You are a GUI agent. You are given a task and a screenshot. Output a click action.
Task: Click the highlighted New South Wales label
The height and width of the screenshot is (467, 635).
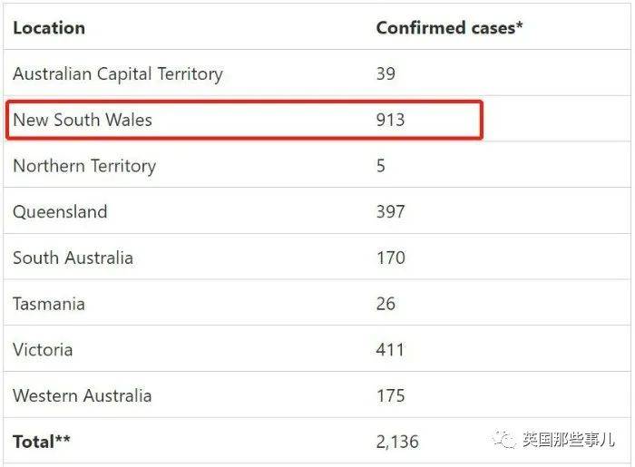coord(83,120)
